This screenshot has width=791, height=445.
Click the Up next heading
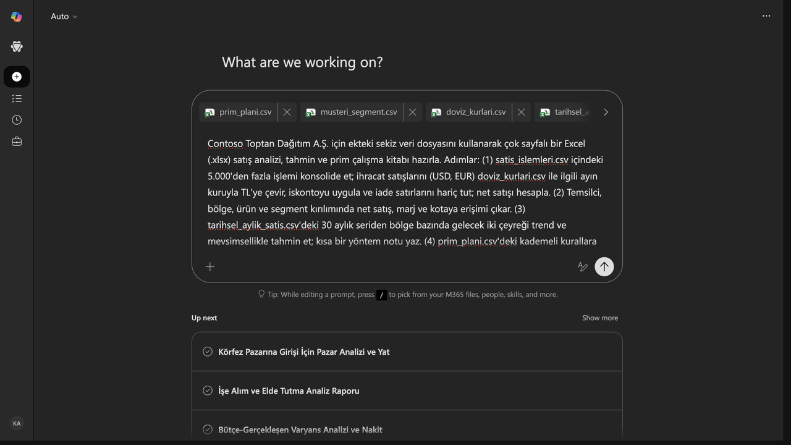pos(204,318)
